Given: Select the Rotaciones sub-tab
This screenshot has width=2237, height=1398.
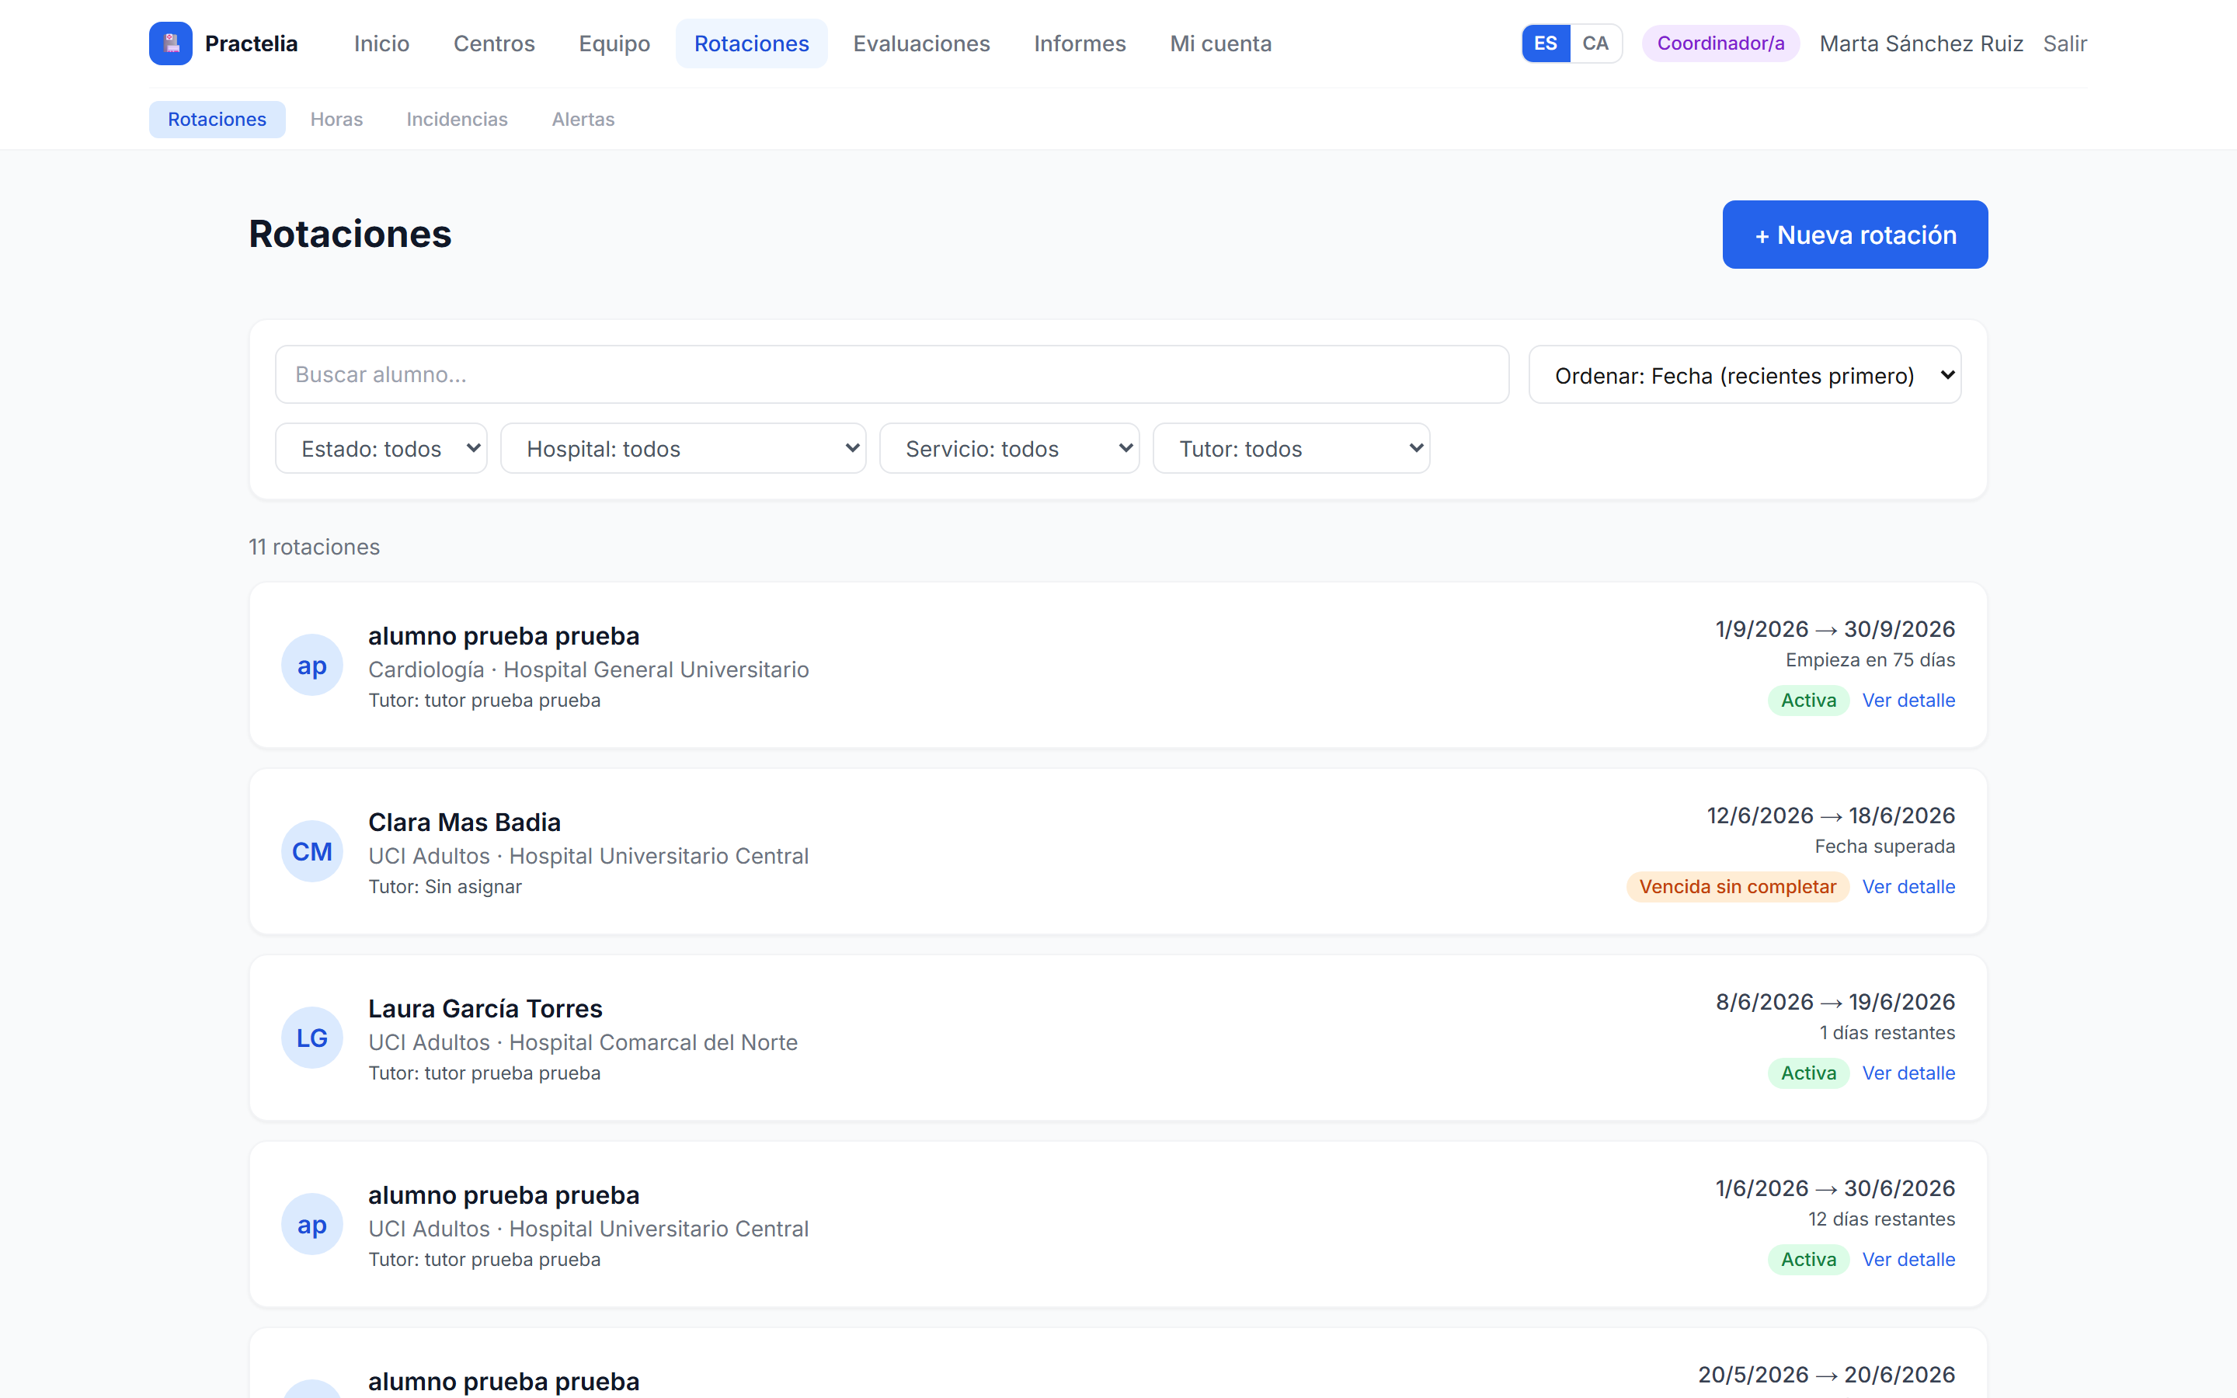Looking at the screenshot, I should pos(217,120).
